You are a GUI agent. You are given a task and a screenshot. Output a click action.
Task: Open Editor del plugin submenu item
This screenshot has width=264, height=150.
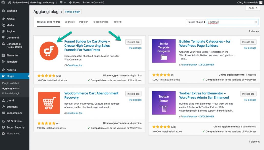click(x=11, y=93)
